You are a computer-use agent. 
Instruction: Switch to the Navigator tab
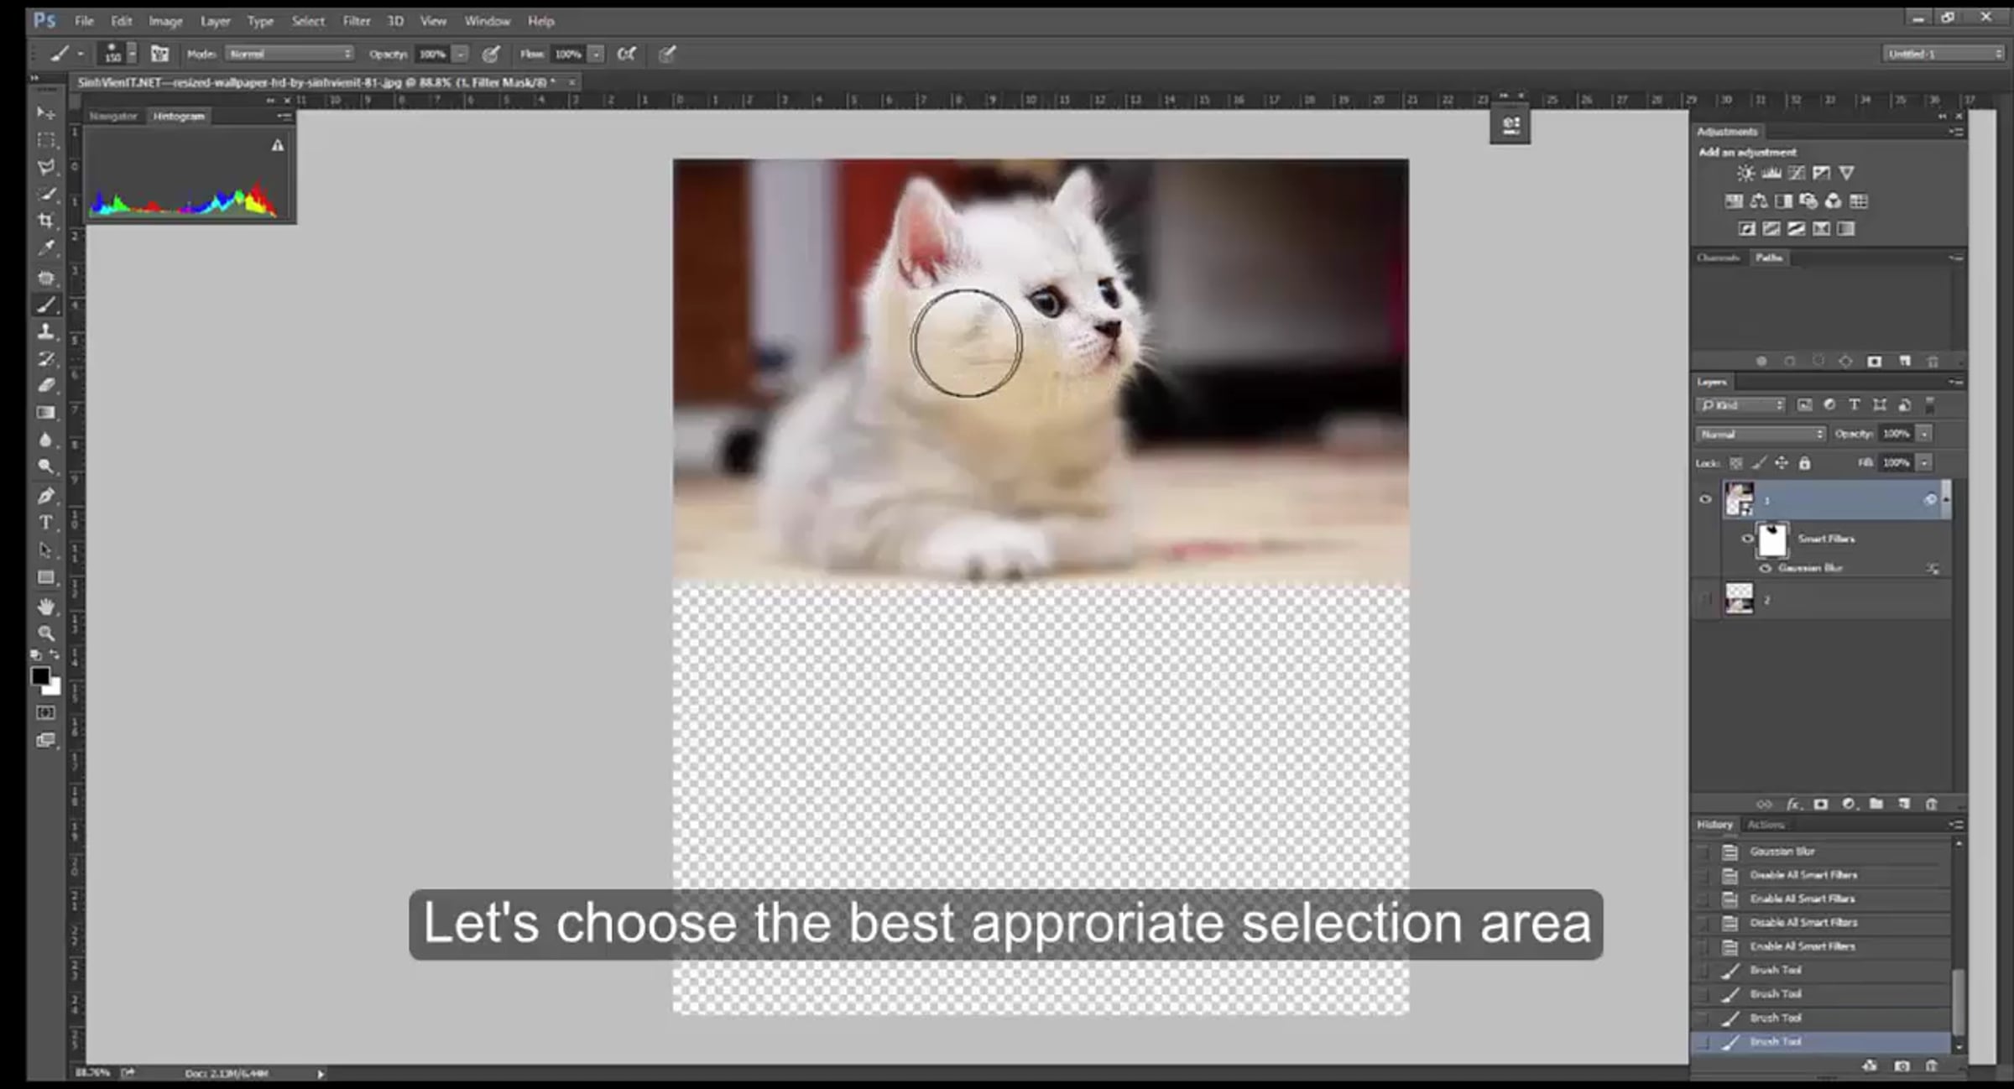click(112, 116)
